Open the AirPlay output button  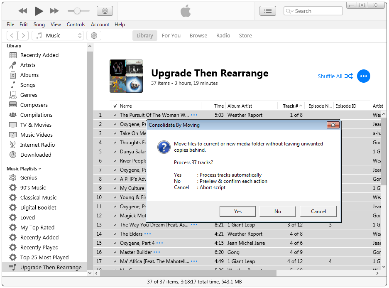[105, 11]
